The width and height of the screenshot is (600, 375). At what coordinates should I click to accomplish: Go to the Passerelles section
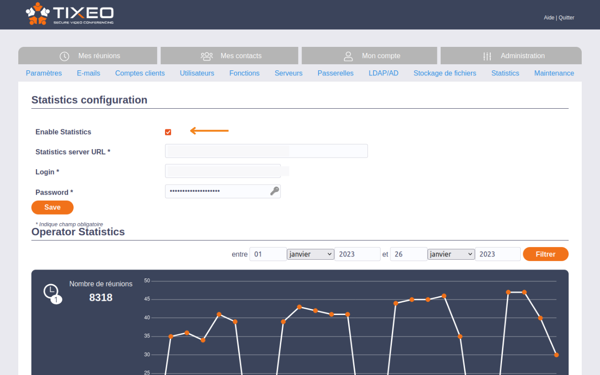[x=336, y=73]
